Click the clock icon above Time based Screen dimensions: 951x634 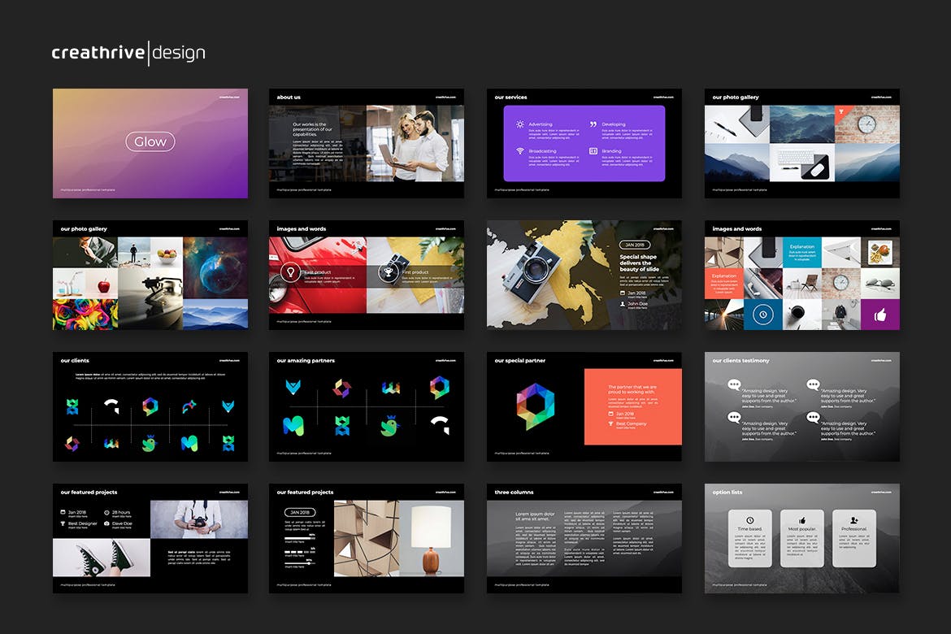[x=749, y=519]
